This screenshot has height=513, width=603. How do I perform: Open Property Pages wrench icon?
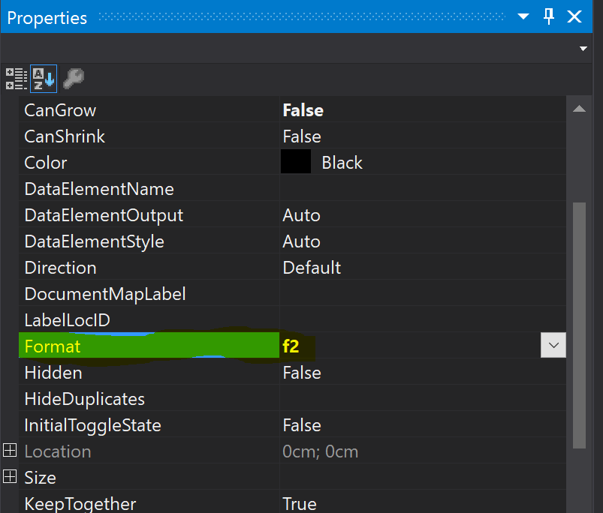coord(73,78)
